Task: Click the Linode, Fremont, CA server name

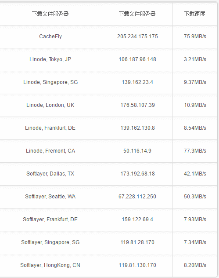Action: (x=50, y=151)
